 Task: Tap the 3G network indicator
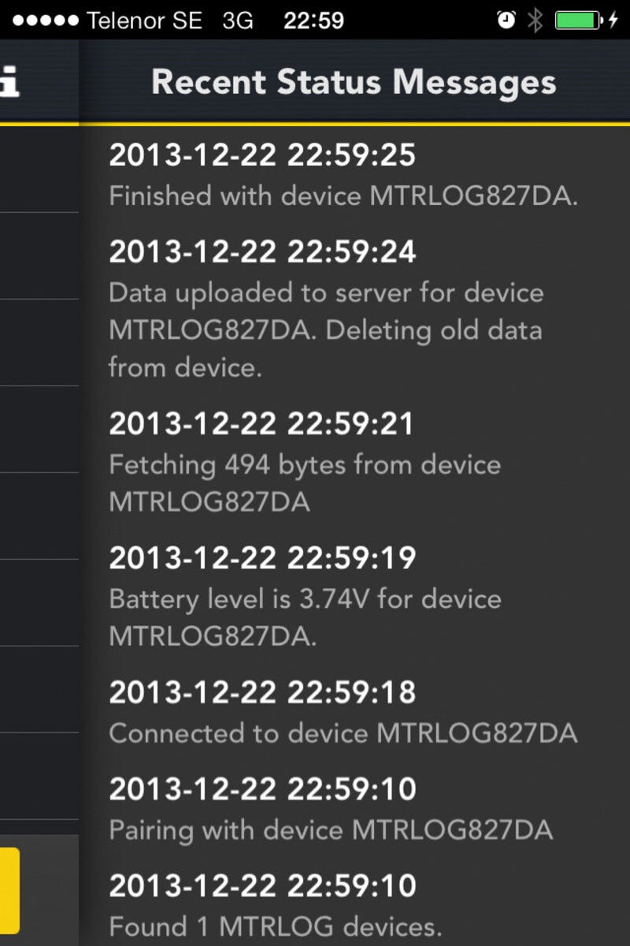point(238,20)
